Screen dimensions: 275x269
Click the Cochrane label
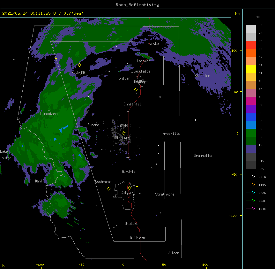pyautogui.click(x=103, y=181)
